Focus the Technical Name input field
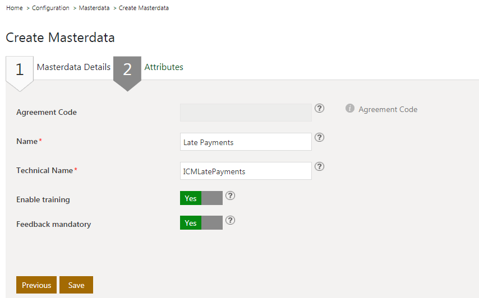This screenshot has width=479, height=298. pyautogui.click(x=246, y=171)
